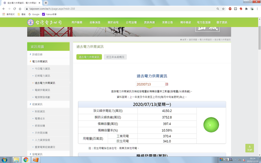Open the calendar date picker icon
Viewport: 261px width, 163px height.
click(x=167, y=84)
